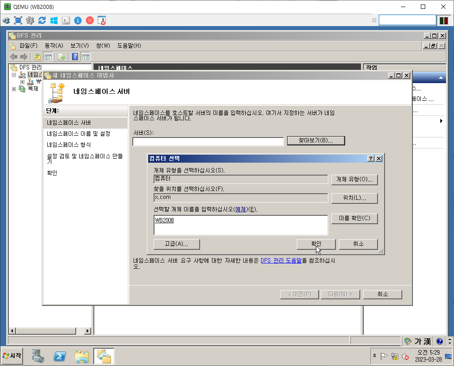Open Help via DFS toolbar question icon
454x366 pixels.
75,57
